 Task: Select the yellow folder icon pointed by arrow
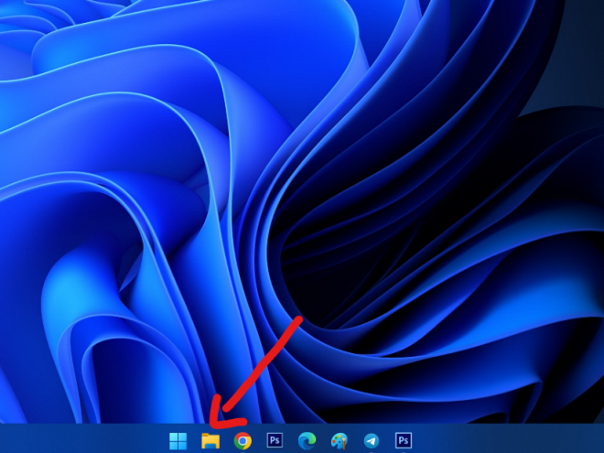click(210, 441)
